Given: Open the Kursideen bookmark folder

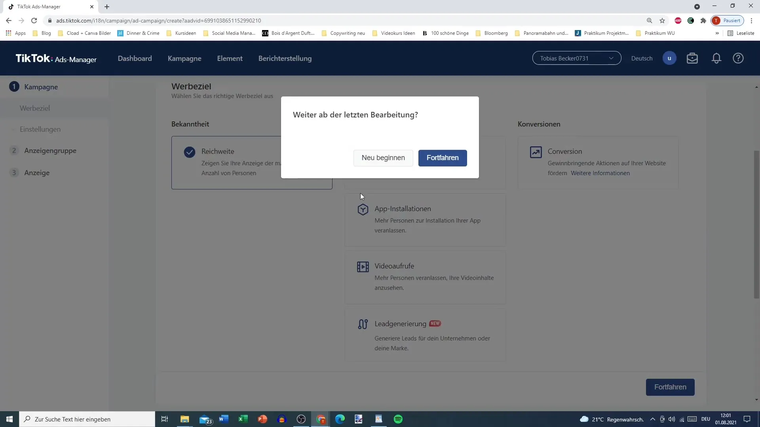Looking at the screenshot, I should 181,33.
